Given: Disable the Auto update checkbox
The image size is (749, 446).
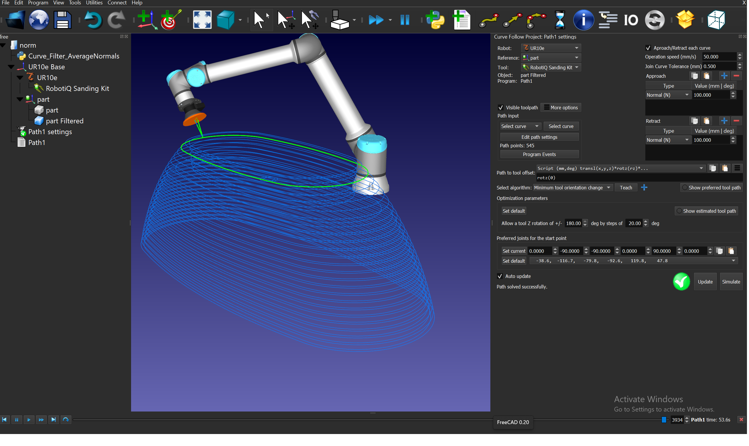Looking at the screenshot, I should point(500,276).
